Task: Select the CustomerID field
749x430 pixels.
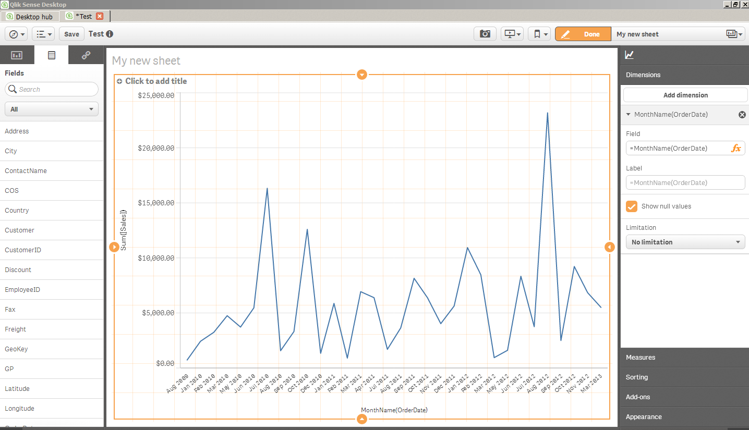Action: (x=52, y=250)
